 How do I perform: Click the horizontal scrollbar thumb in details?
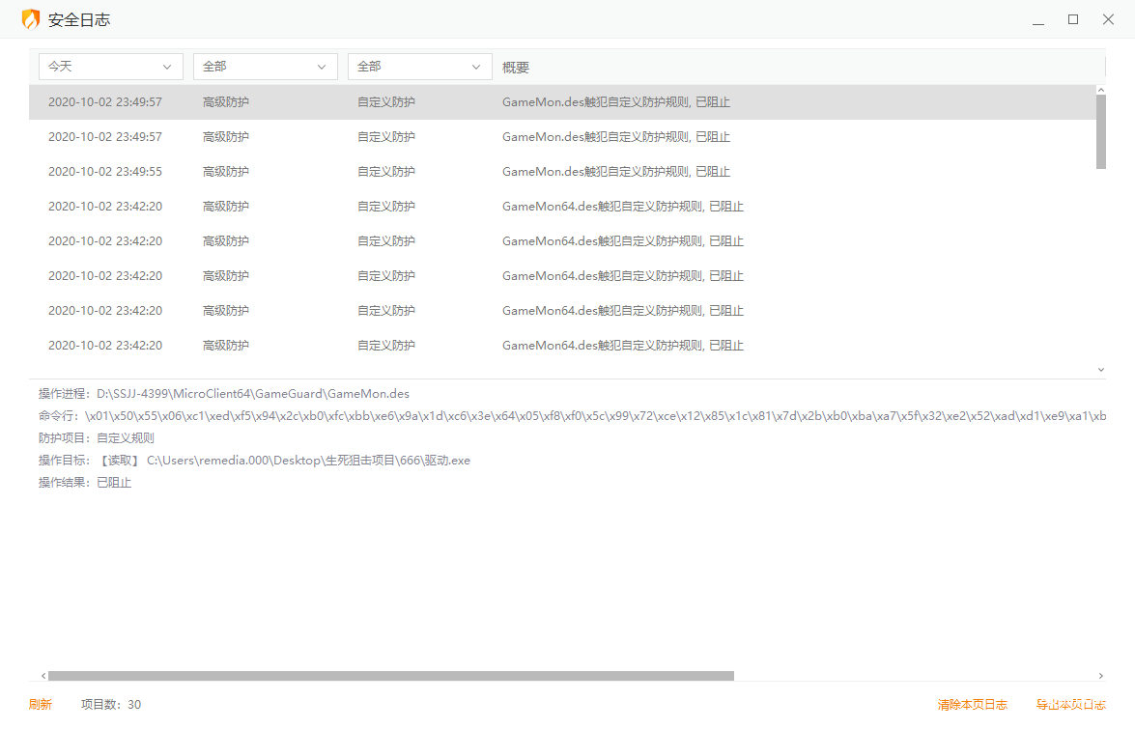(x=391, y=676)
